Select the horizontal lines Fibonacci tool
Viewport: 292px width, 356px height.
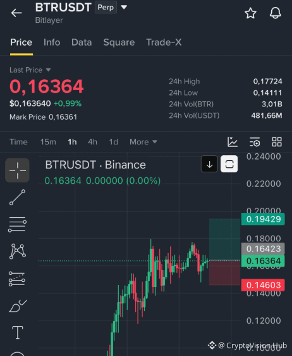pyautogui.click(x=18, y=224)
